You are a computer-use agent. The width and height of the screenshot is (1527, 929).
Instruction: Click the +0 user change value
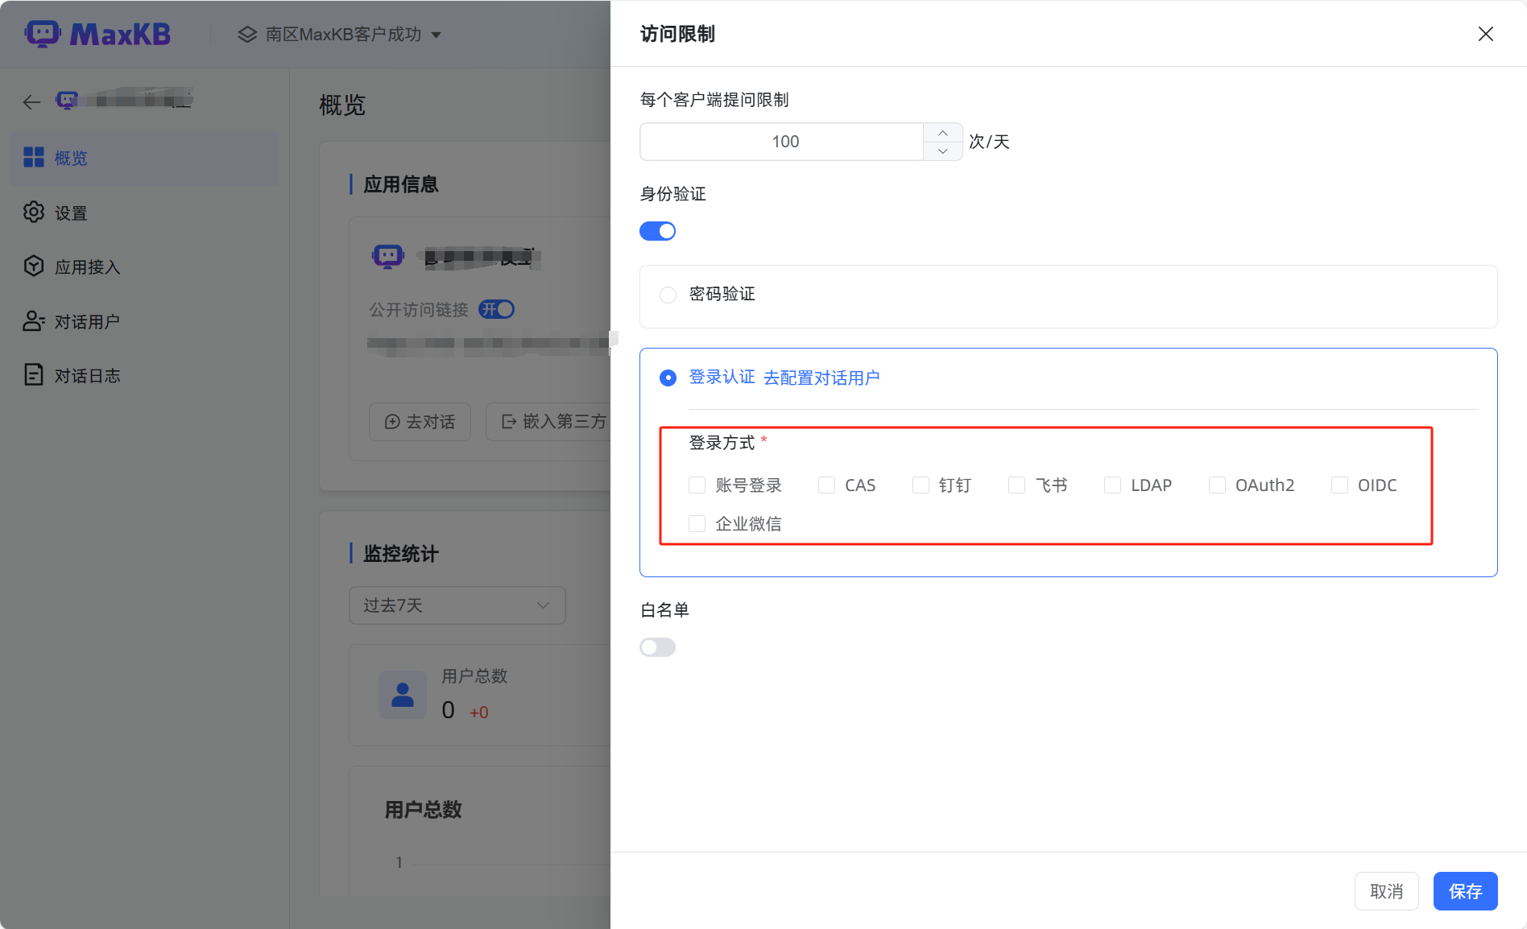tap(478, 712)
